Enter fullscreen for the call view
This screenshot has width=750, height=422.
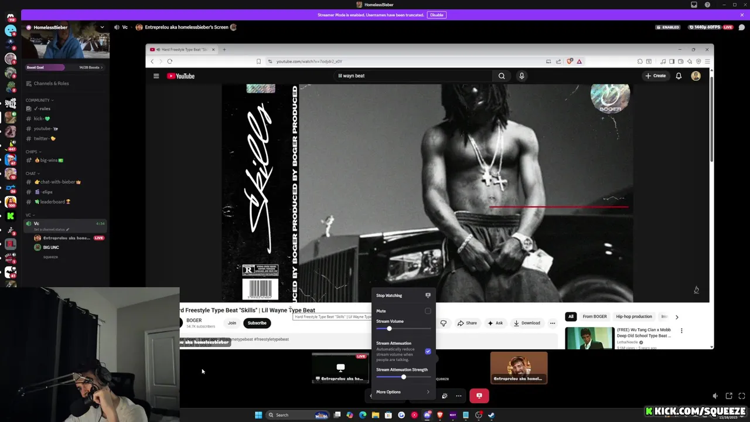coord(742,396)
